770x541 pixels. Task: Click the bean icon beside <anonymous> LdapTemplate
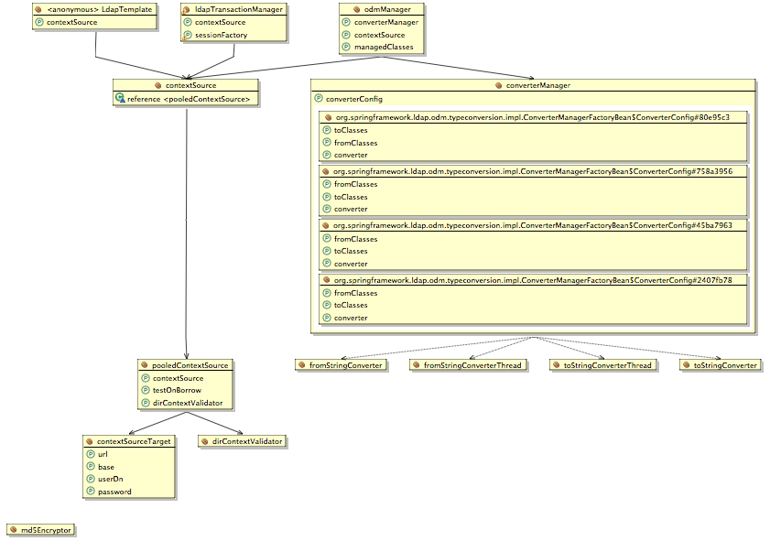[38, 9]
